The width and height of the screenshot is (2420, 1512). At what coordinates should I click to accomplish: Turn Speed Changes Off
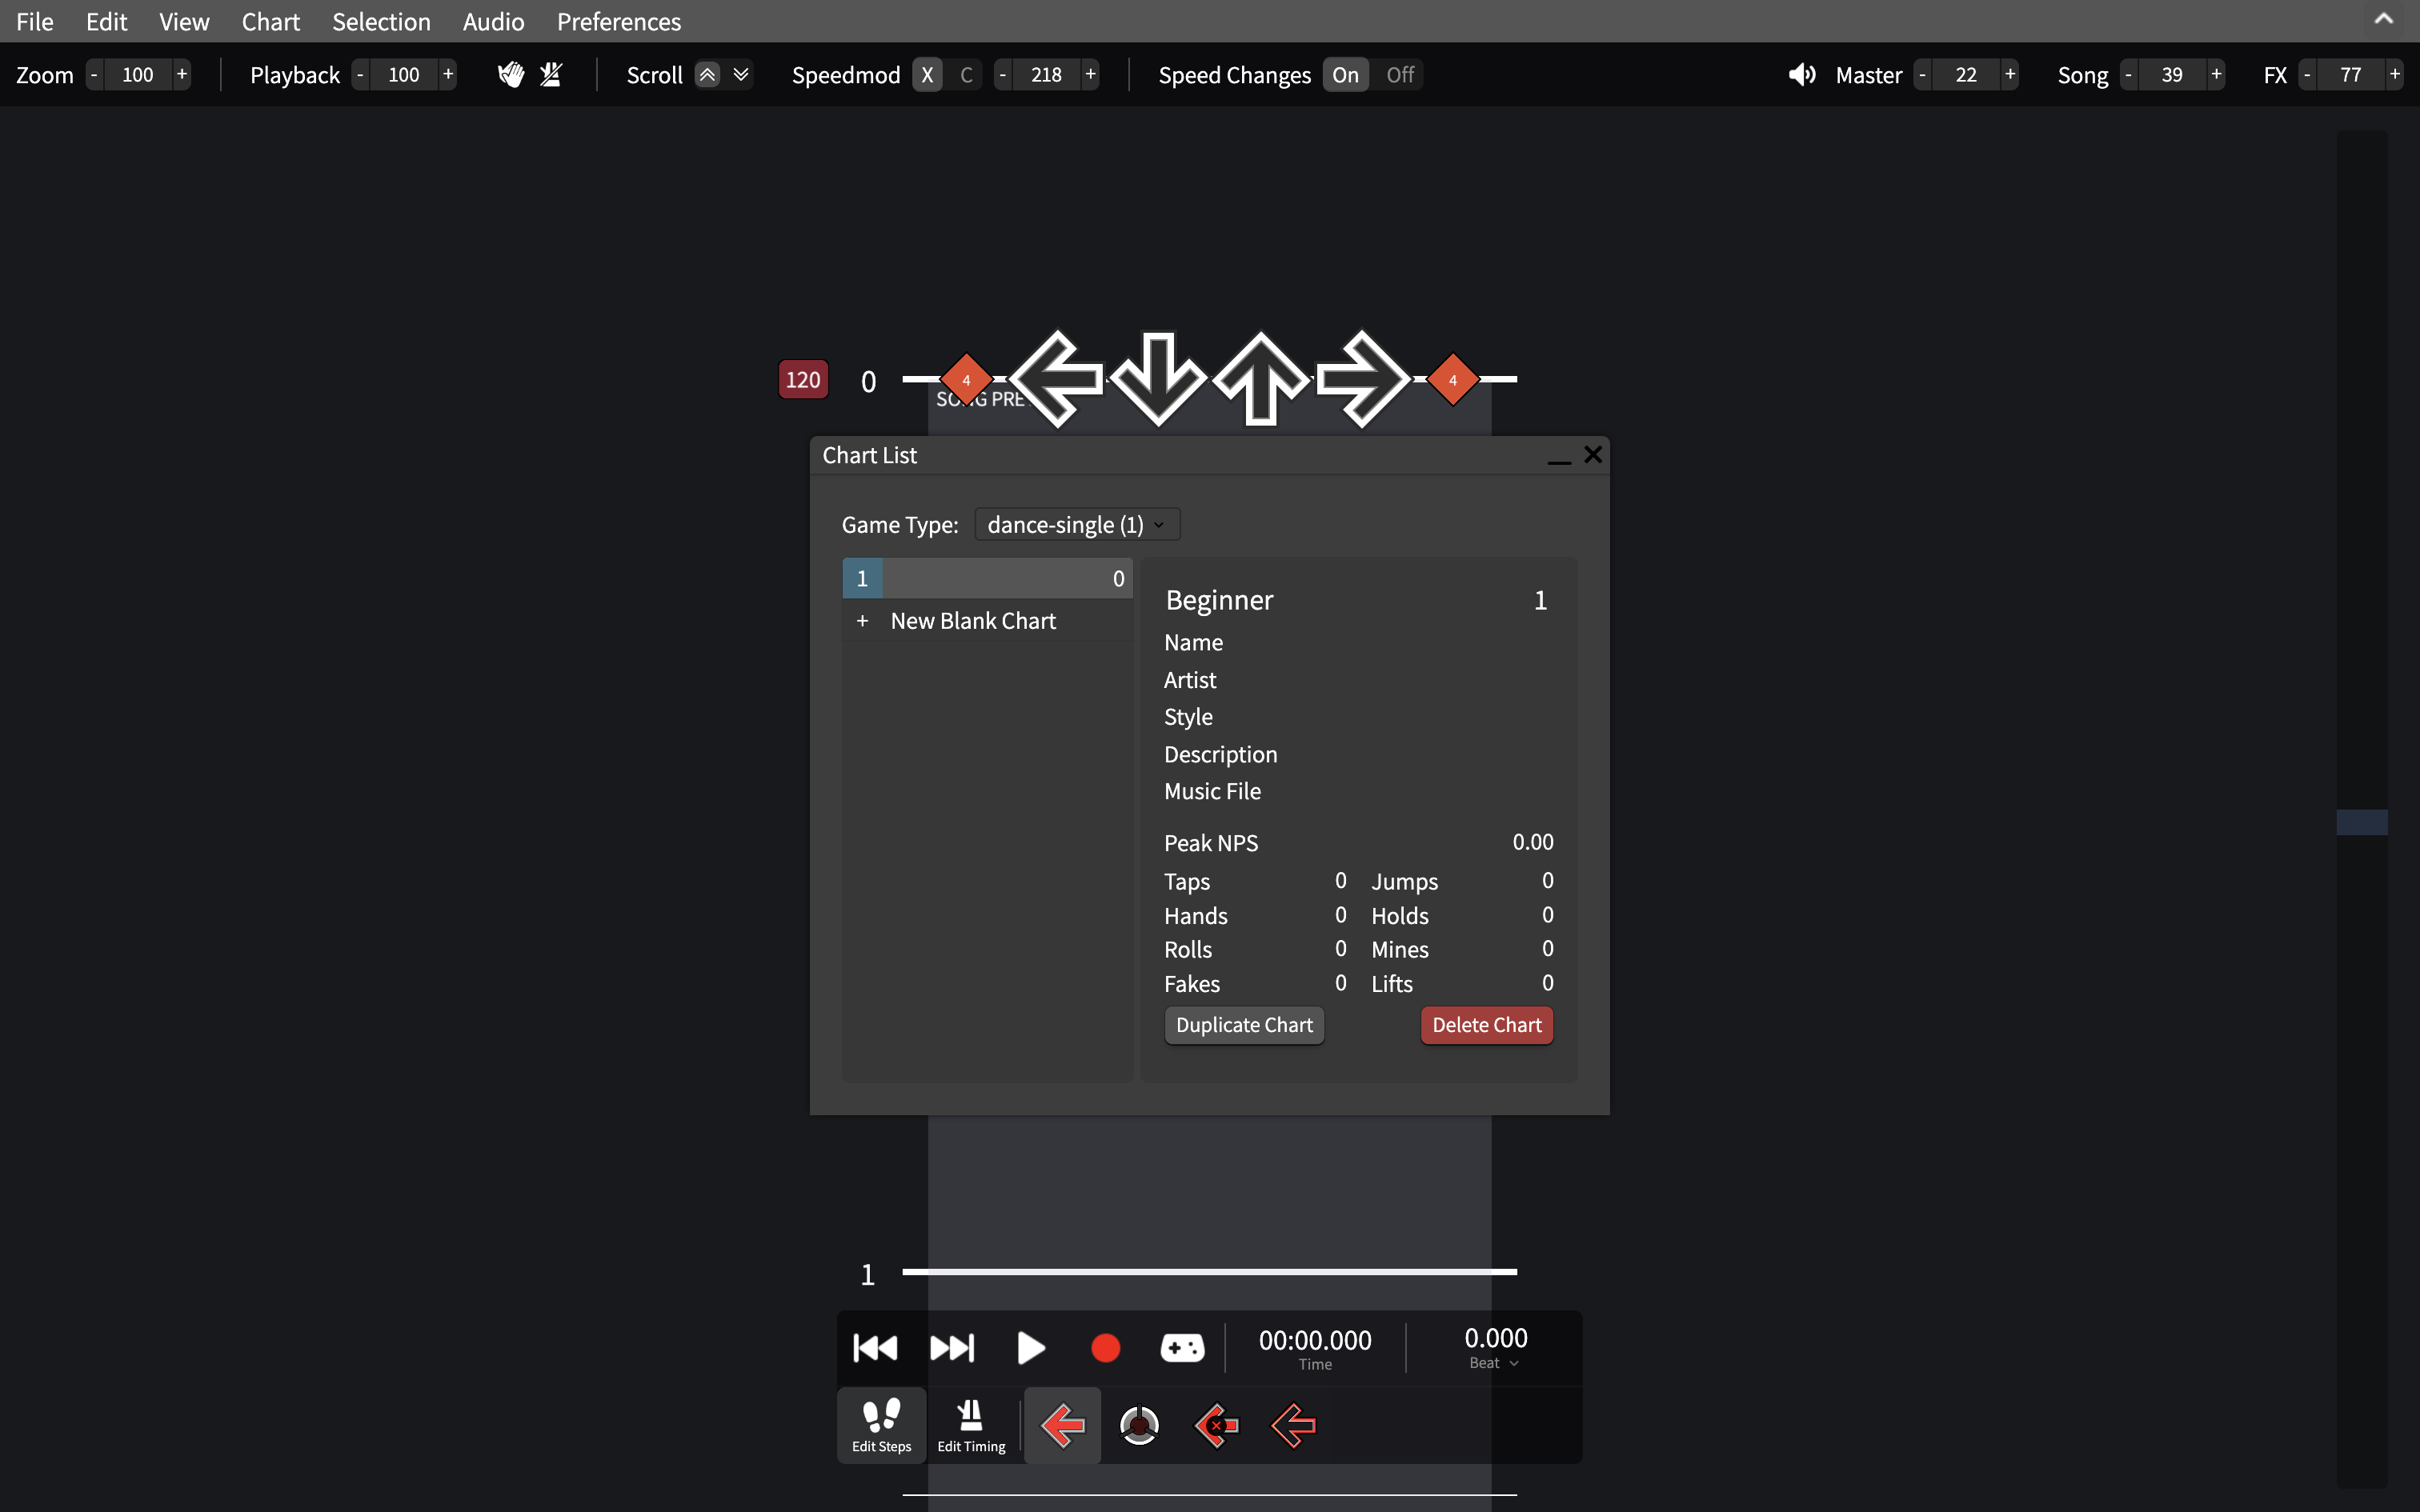click(1400, 74)
